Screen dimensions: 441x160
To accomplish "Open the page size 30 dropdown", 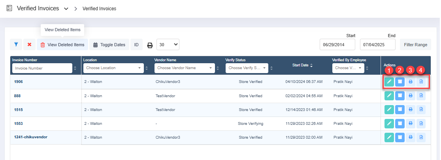I will (168, 44).
